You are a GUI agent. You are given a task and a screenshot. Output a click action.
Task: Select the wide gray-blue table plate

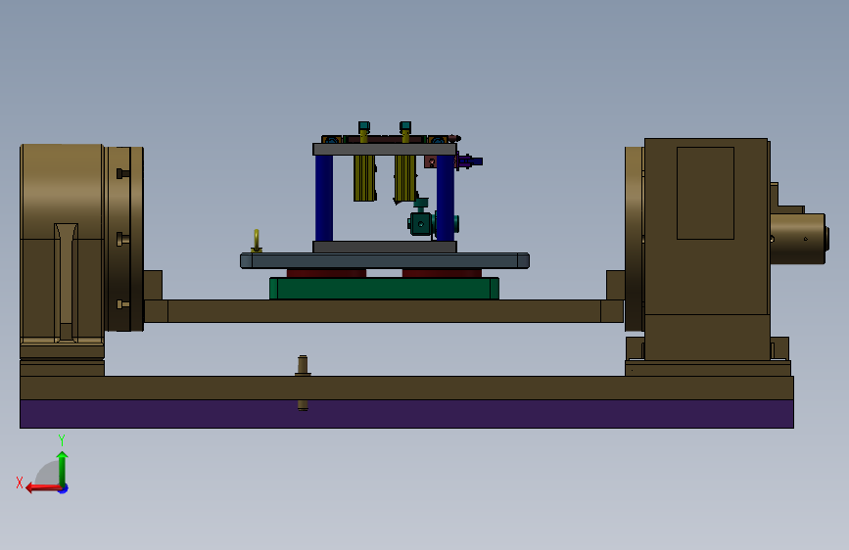coord(385,260)
